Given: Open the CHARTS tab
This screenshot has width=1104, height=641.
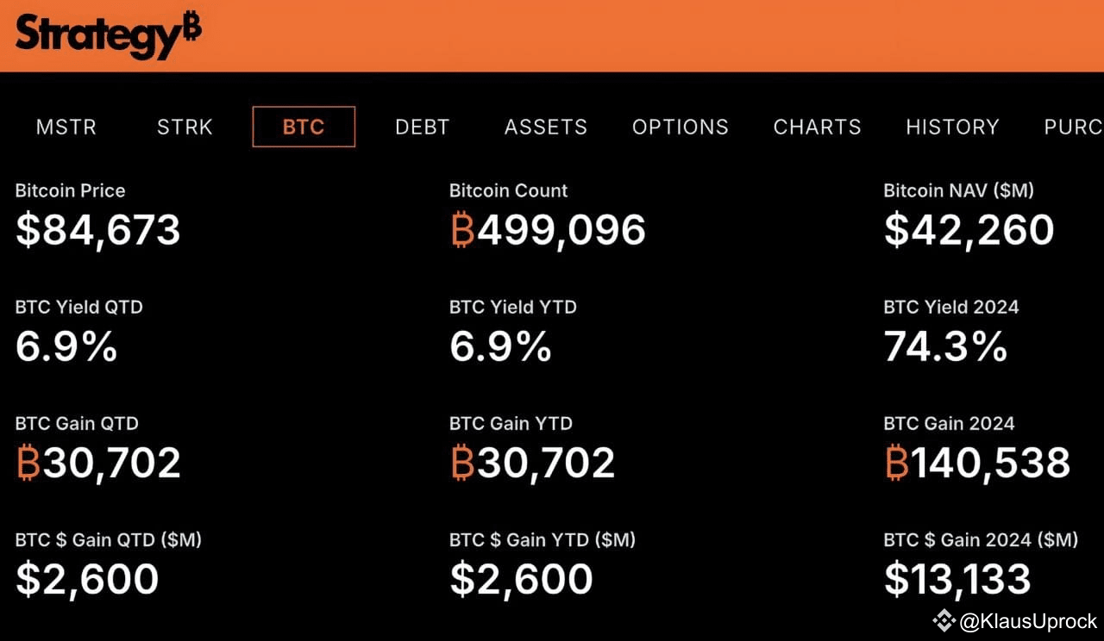Looking at the screenshot, I should (816, 127).
